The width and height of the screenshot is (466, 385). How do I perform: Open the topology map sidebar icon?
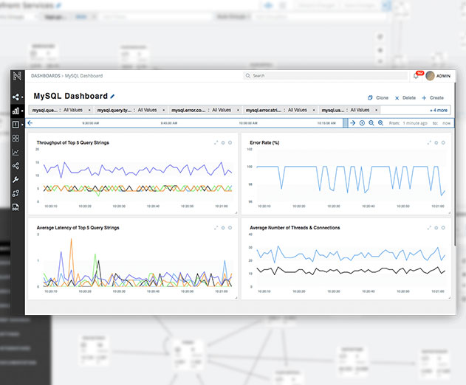coord(16,97)
